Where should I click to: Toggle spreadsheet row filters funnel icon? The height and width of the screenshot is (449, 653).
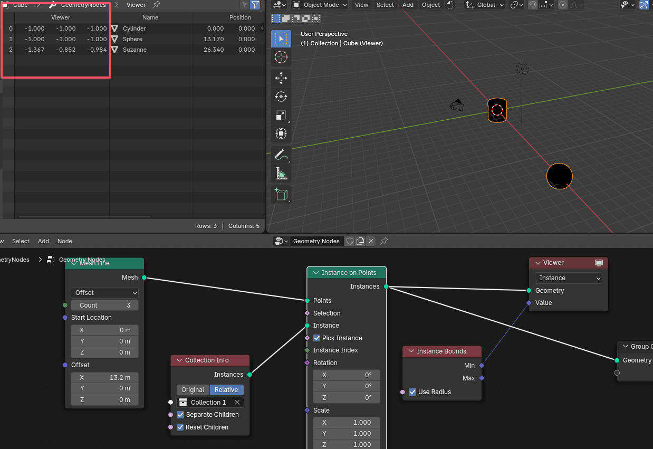pyautogui.click(x=255, y=5)
